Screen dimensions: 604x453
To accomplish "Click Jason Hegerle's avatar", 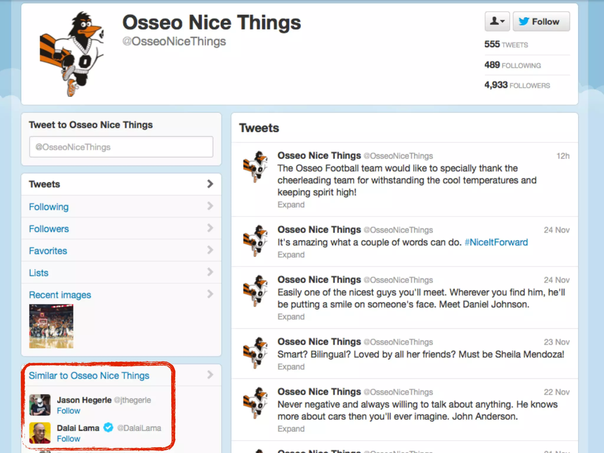I will [x=40, y=405].
